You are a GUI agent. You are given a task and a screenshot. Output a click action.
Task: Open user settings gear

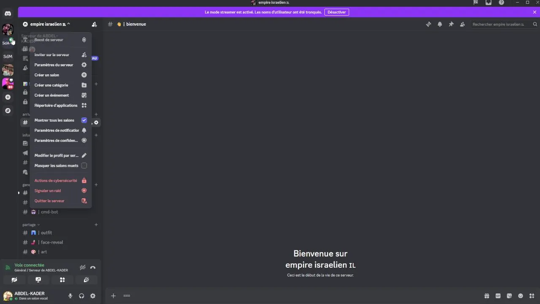(93, 296)
